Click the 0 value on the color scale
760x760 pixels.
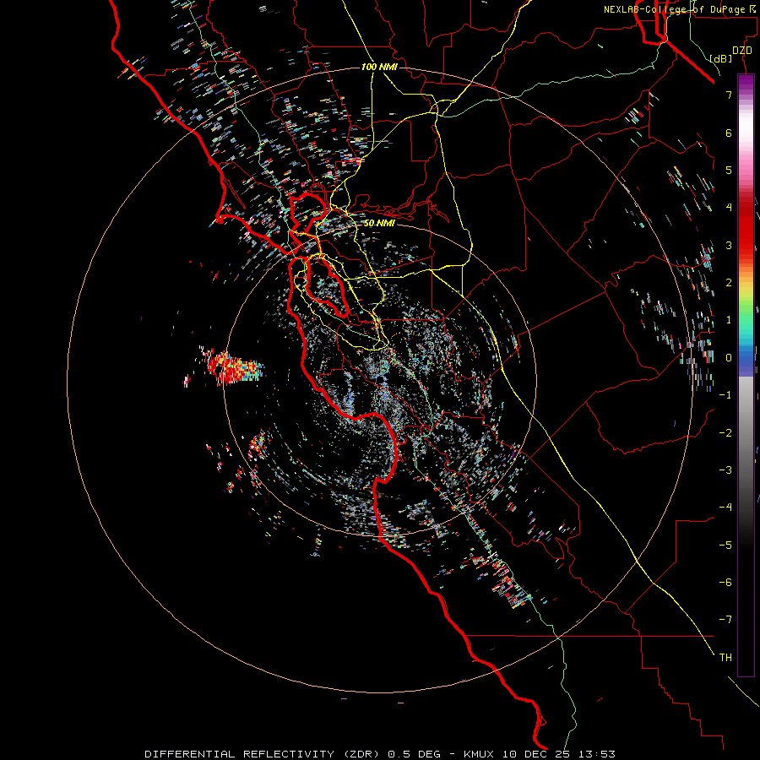point(729,358)
